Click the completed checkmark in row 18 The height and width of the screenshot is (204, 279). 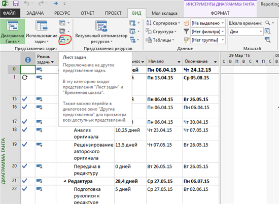point(24,129)
